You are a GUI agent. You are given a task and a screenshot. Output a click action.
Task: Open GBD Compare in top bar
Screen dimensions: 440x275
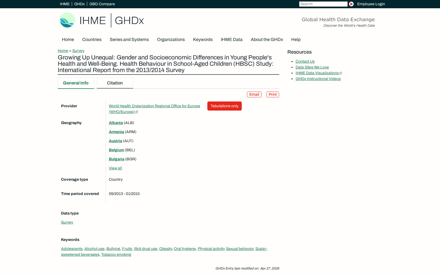[102, 4]
